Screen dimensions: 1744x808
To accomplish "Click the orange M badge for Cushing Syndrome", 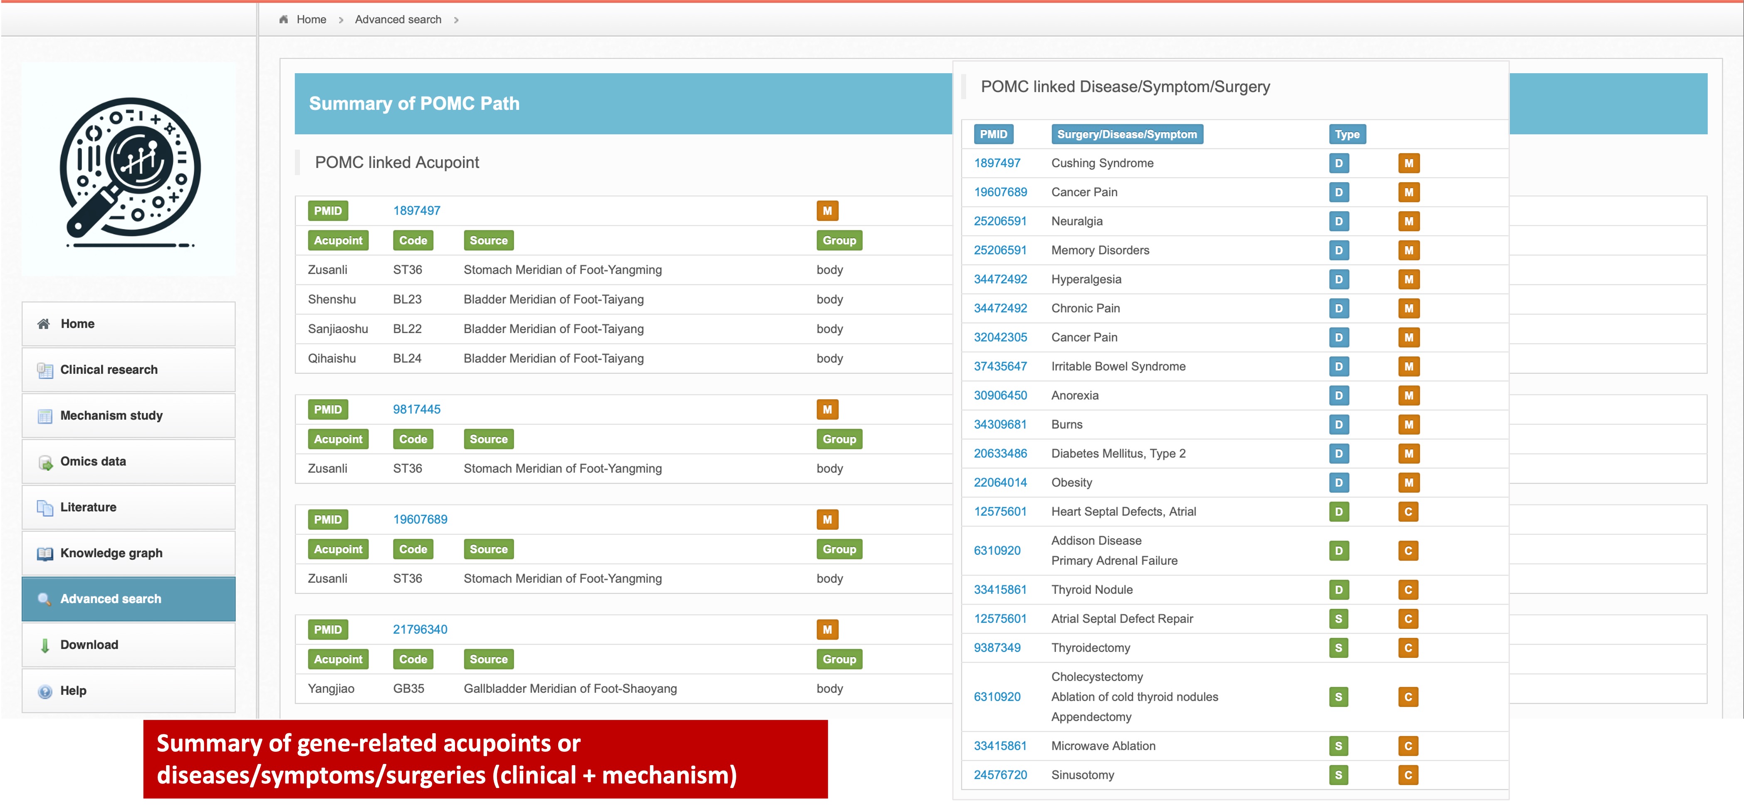I will pyautogui.click(x=1408, y=163).
